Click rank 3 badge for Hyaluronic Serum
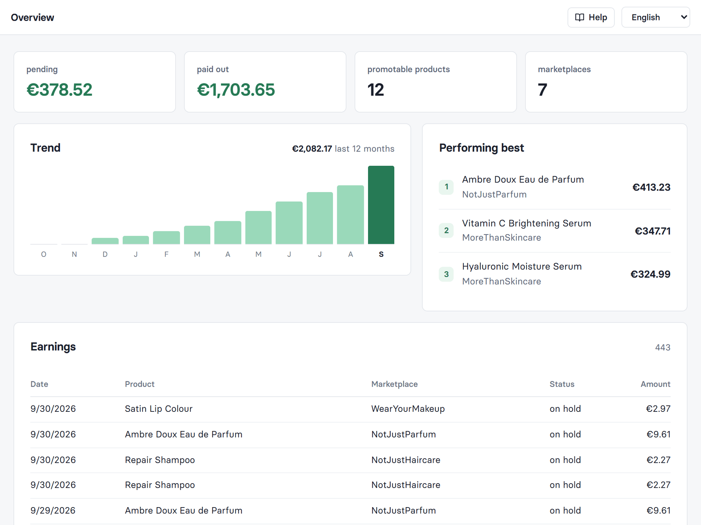Viewport: 701px width, 525px height. pos(446,274)
